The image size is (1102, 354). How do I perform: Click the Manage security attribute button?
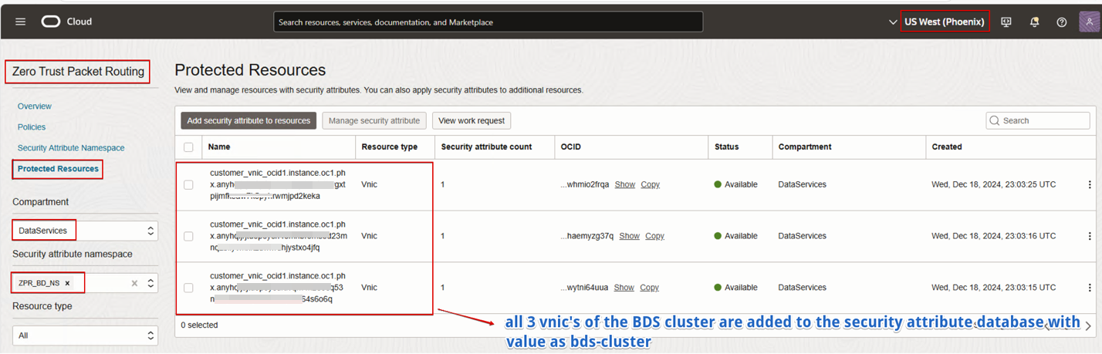374,120
